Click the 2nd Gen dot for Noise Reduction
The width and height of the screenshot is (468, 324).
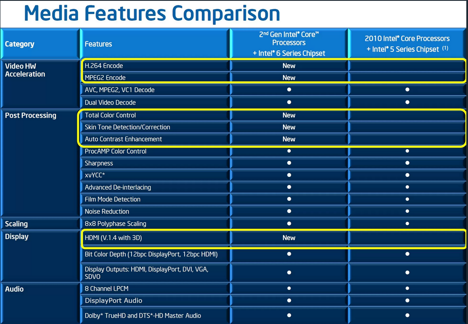(x=289, y=211)
